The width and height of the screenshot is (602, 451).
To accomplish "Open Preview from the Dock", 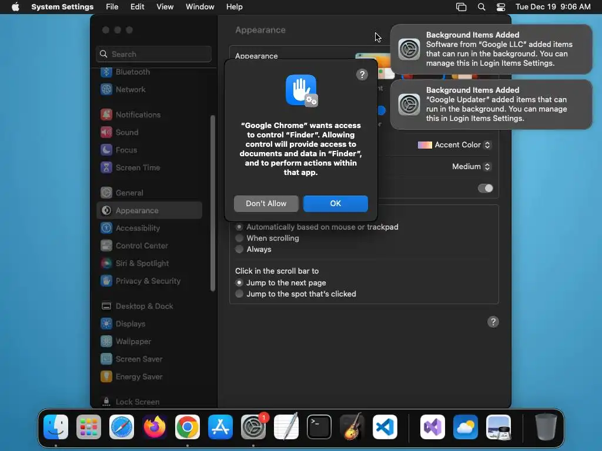I will [499, 427].
